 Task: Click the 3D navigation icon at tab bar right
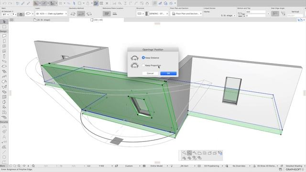click(301, 20)
